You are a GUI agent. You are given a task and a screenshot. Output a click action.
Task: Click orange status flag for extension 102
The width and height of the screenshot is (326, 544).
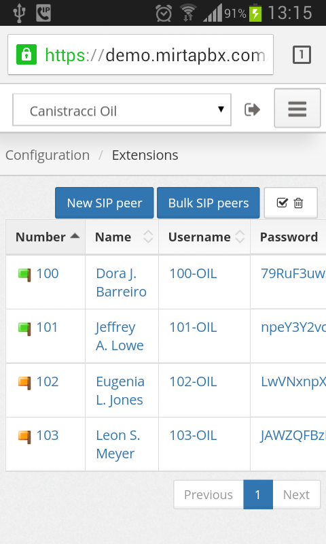click(x=24, y=383)
